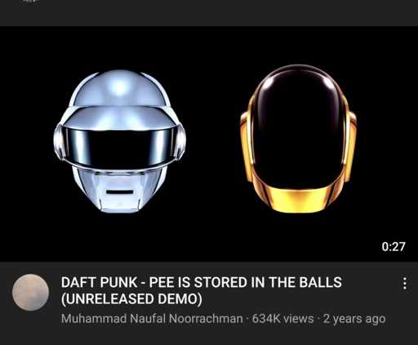Click the mouth slit on the silver helmet
This screenshot has height=345, width=418.
click(119, 192)
